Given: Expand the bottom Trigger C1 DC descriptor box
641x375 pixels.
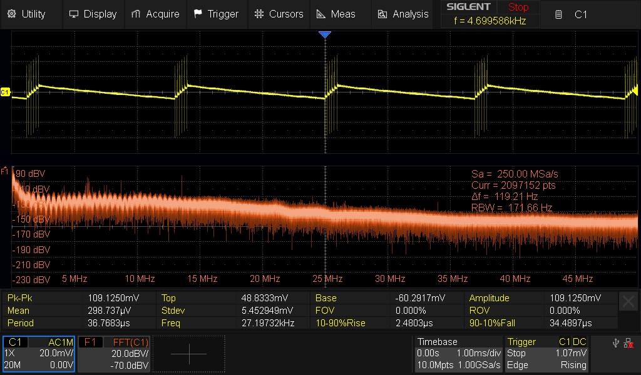Looking at the screenshot, I should [x=548, y=354].
